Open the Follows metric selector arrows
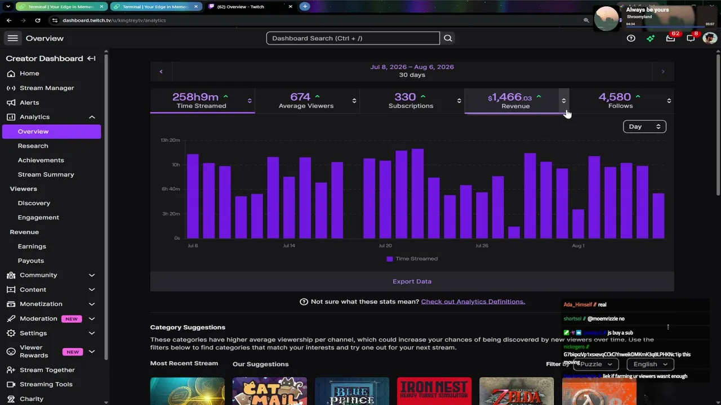721x405 pixels. coord(669,101)
